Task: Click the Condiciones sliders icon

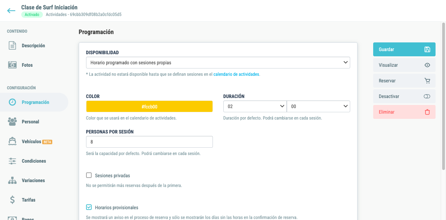Action: (x=13, y=161)
